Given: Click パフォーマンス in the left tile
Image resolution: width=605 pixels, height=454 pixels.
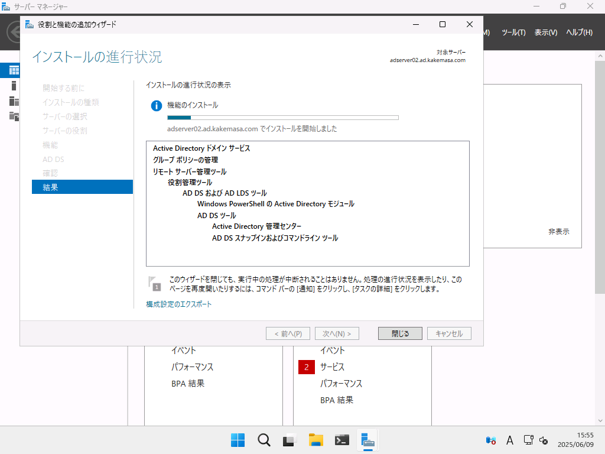Looking at the screenshot, I should tap(192, 367).
